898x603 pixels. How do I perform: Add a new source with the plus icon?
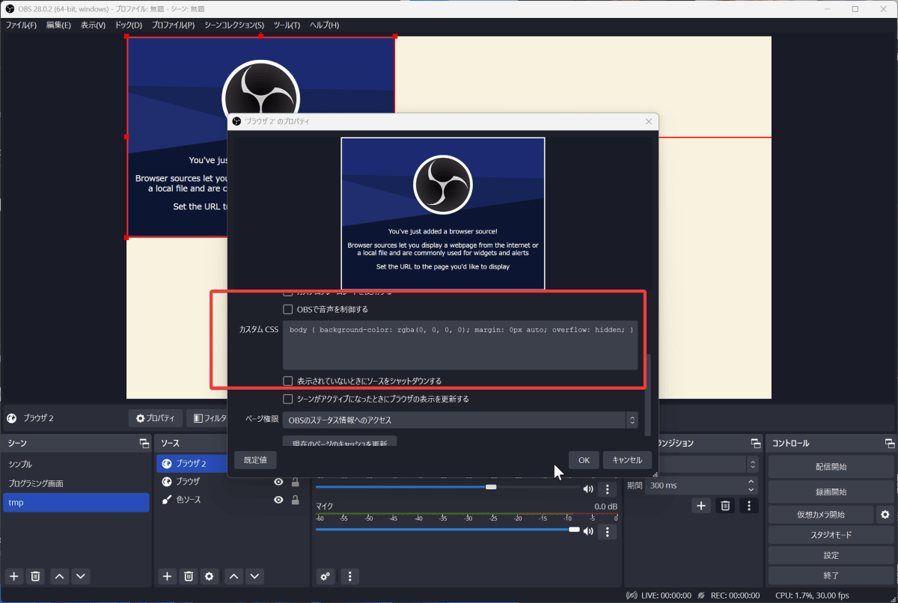click(x=167, y=576)
